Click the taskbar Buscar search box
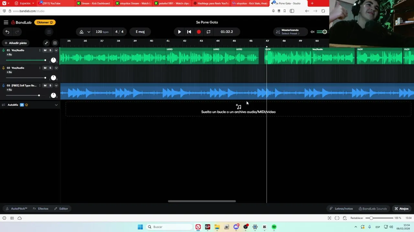 tap(169, 227)
